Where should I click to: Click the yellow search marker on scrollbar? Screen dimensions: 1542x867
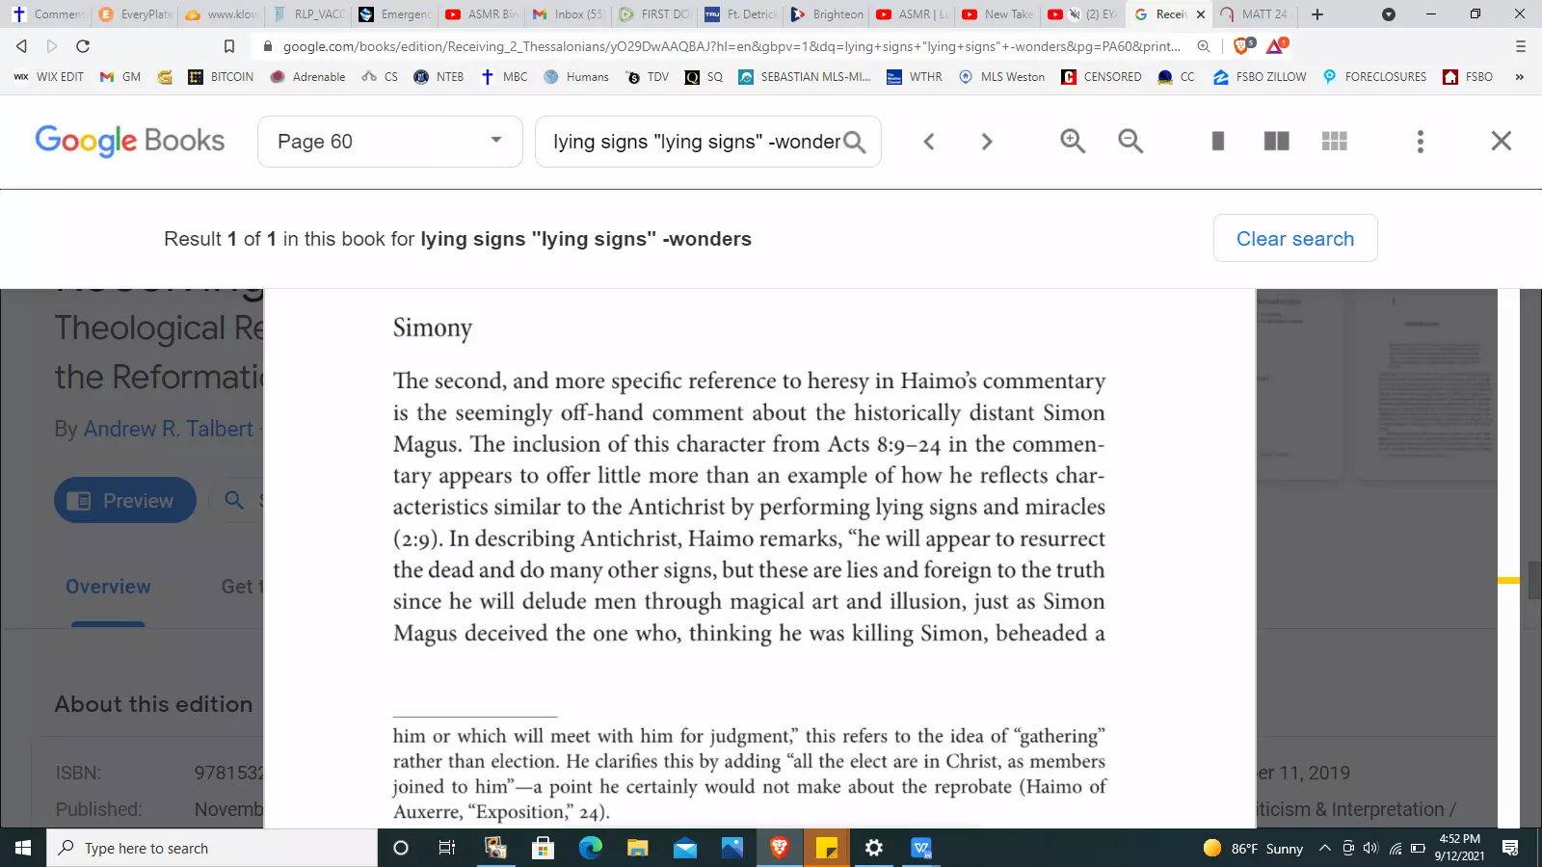pos(1508,580)
